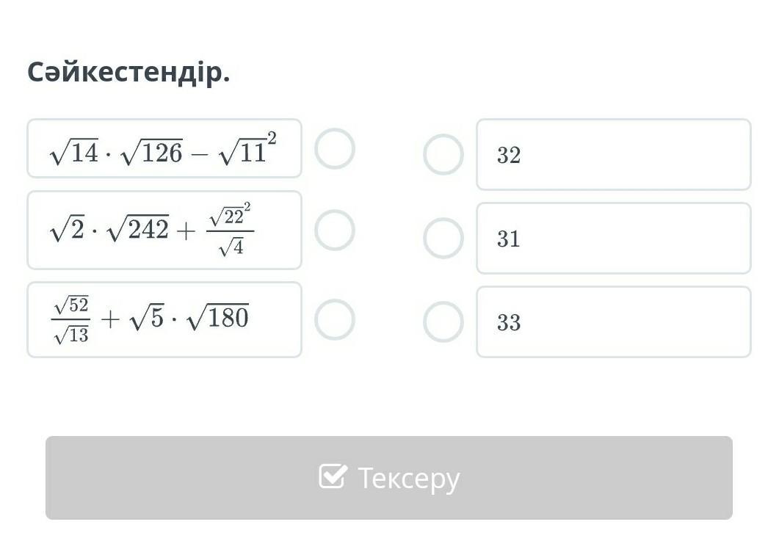Select the circle beside √14·√126 − √11² expression
Screen dimensions: 779x541
coord(335,148)
